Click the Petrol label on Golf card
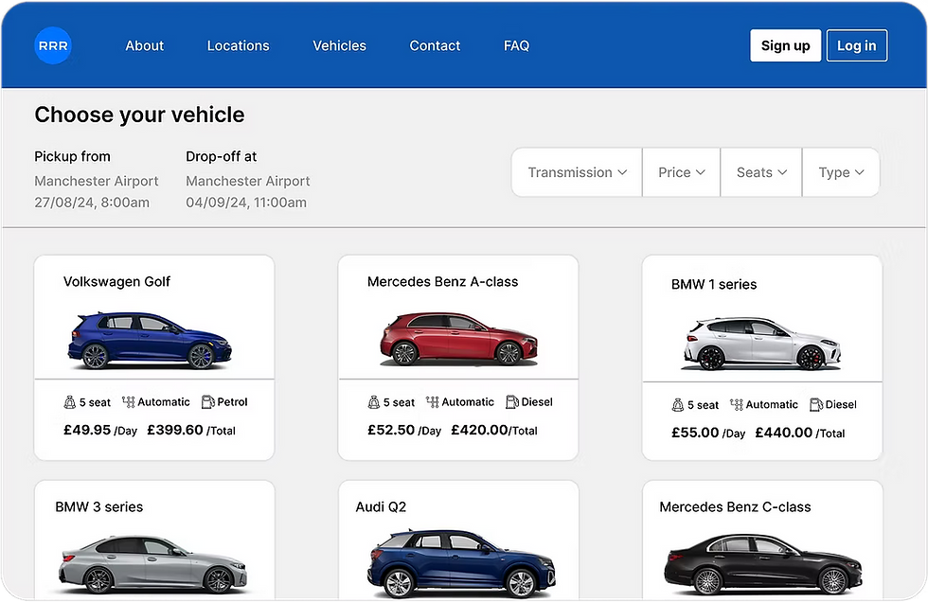Viewport: 928px width, 602px height. pyautogui.click(x=232, y=402)
